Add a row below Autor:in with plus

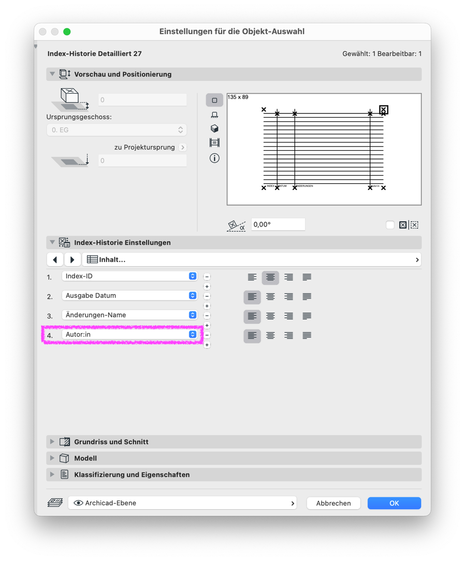[207, 345]
